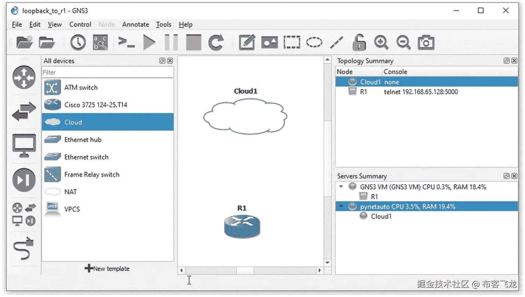The width and height of the screenshot is (525, 297).
Task: Take a screenshot camera icon
Action: coord(426,43)
